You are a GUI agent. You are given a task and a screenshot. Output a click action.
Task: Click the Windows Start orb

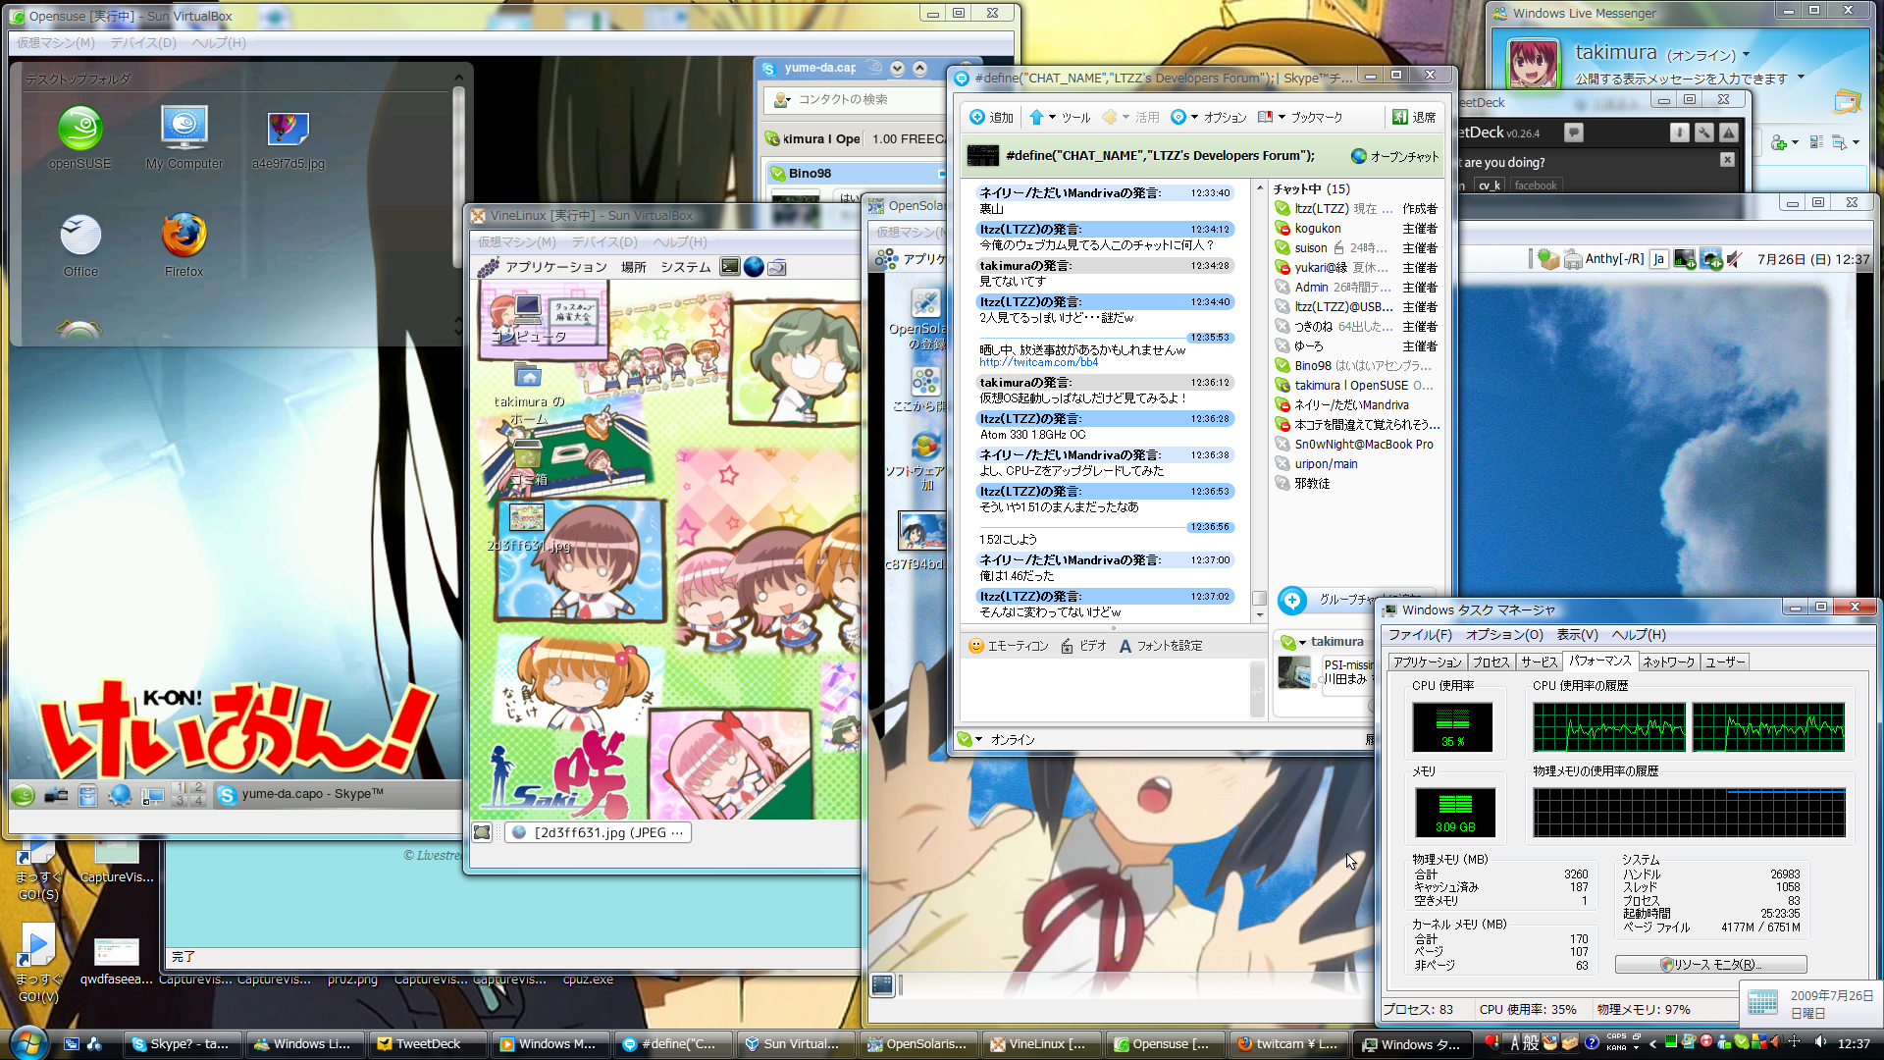click(x=27, y=1042)
